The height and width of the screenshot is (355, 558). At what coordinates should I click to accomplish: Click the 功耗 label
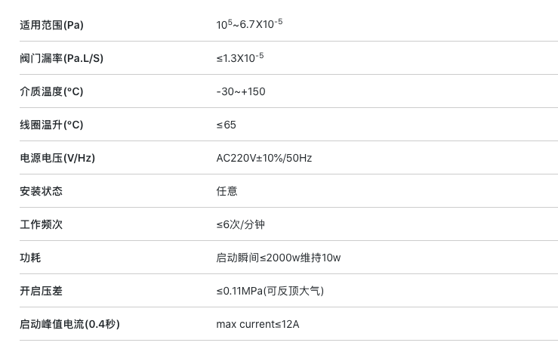31,258
